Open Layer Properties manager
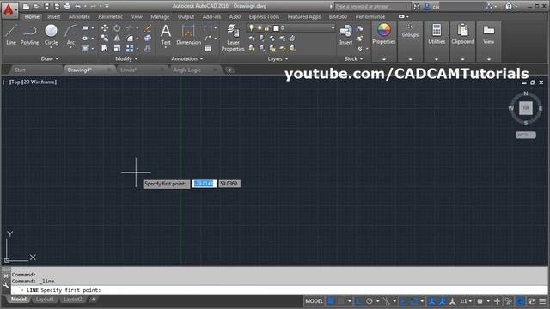 pyautogui.click(x=233, y=38)
